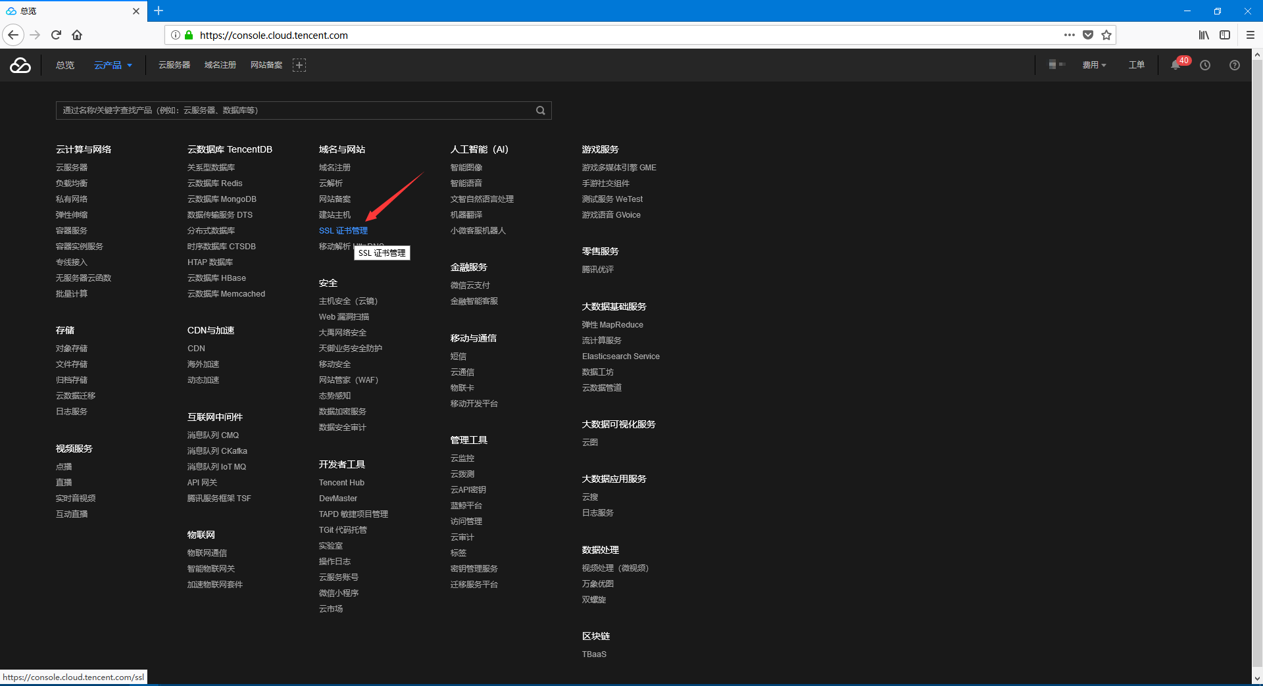Open 物联网通信 IoT link
1263x686 pixels.
point(207,553)
